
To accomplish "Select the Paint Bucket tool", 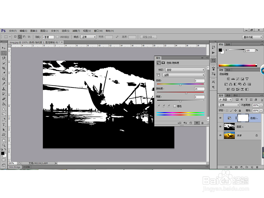I will coord(4,104).
